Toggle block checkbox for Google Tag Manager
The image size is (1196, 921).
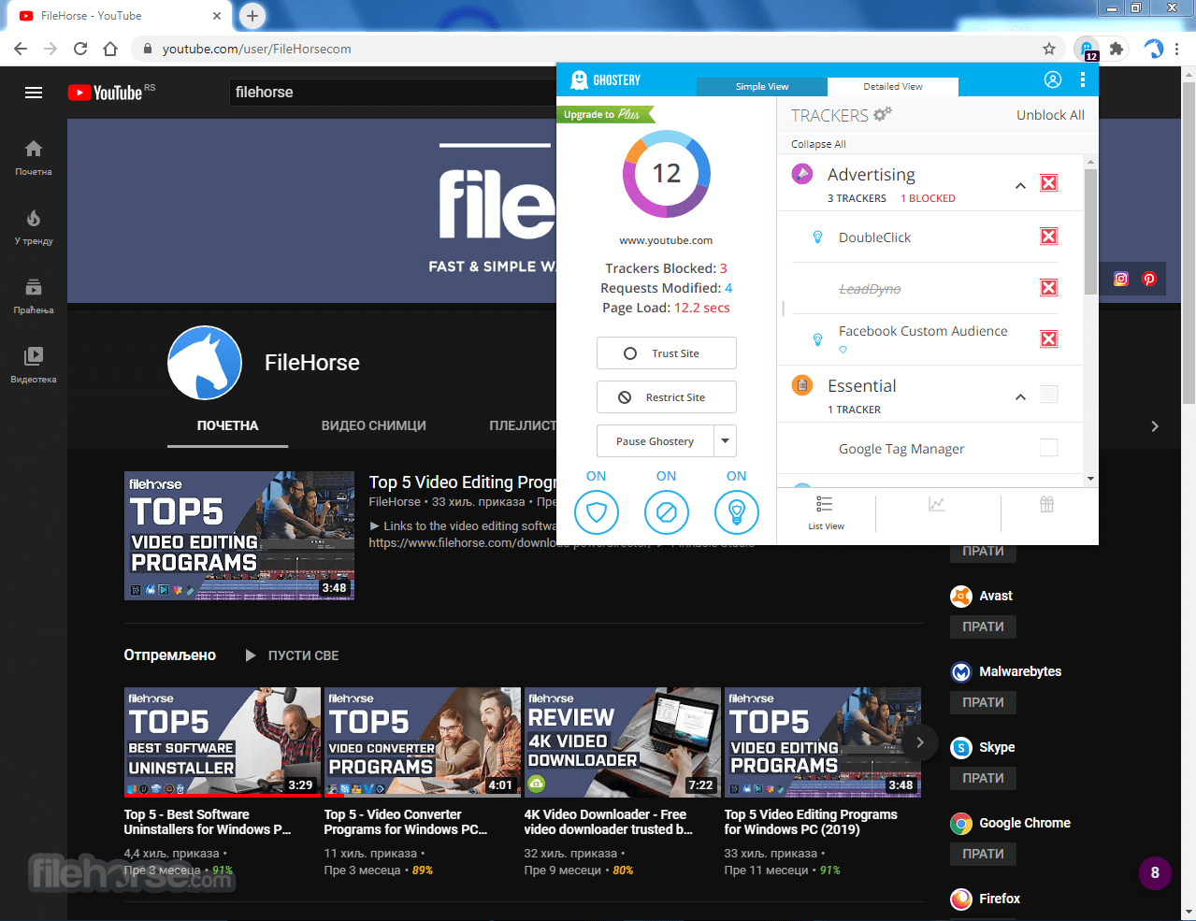1049,448
